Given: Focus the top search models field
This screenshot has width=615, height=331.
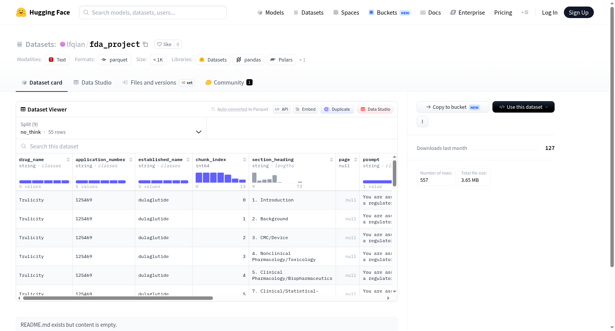Looking at the screenshot, I should tap(153, 12).
